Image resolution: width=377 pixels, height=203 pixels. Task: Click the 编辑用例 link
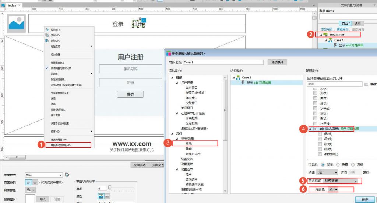343,29
